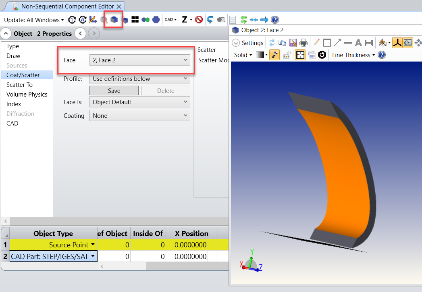The height and width of the screenshot is (292, 422).
Task: Open the CAD dropdown in the toolbar
Action: coord(170,20)
